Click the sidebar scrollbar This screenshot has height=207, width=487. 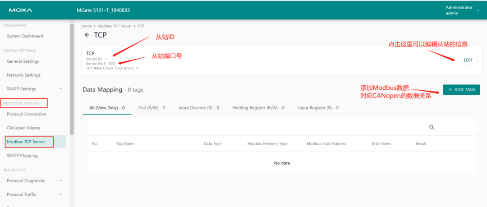click(x=72, y=79)
